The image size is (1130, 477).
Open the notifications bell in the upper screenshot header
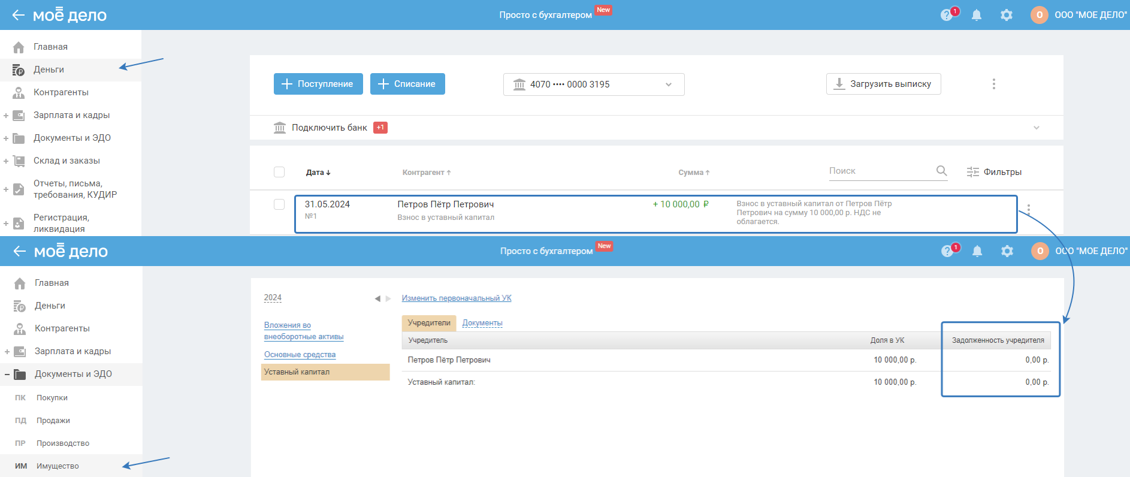(977, 15)
